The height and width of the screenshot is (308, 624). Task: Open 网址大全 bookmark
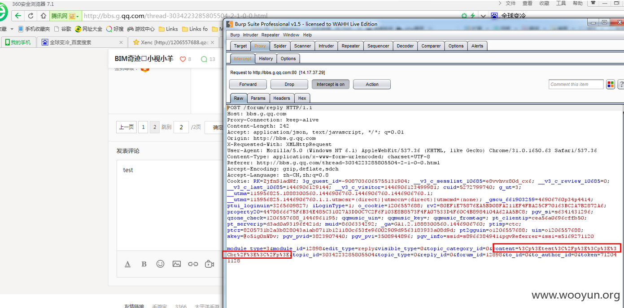89,29
